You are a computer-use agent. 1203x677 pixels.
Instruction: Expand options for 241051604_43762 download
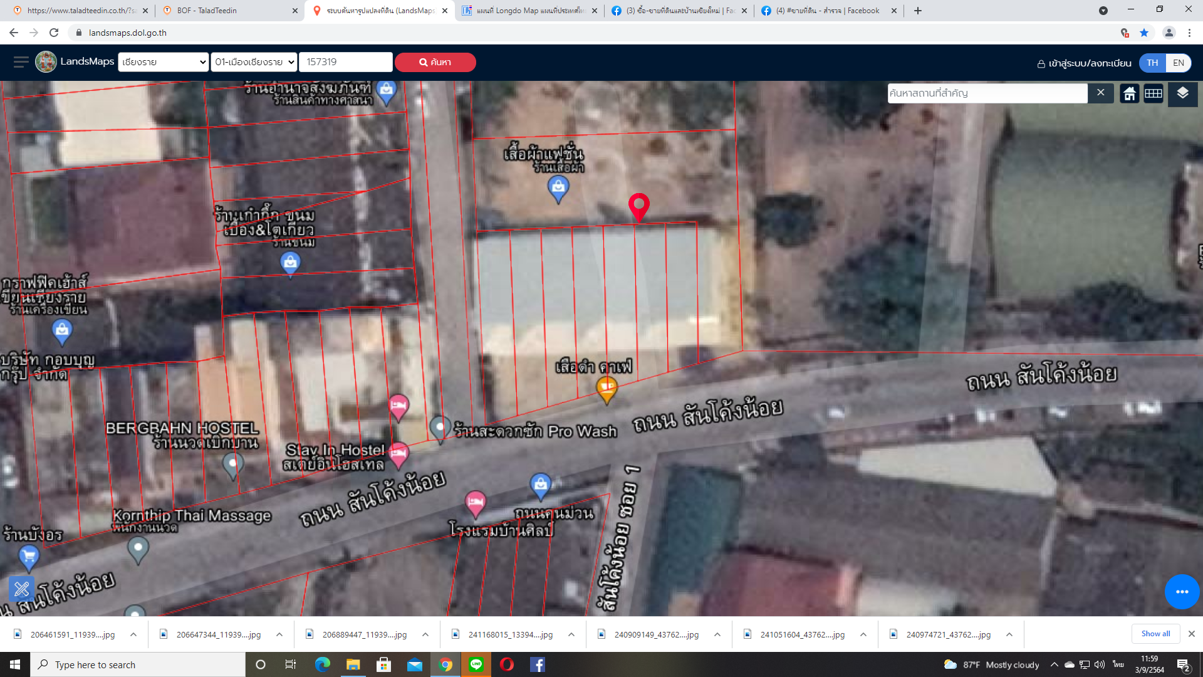tap(863, 634)
